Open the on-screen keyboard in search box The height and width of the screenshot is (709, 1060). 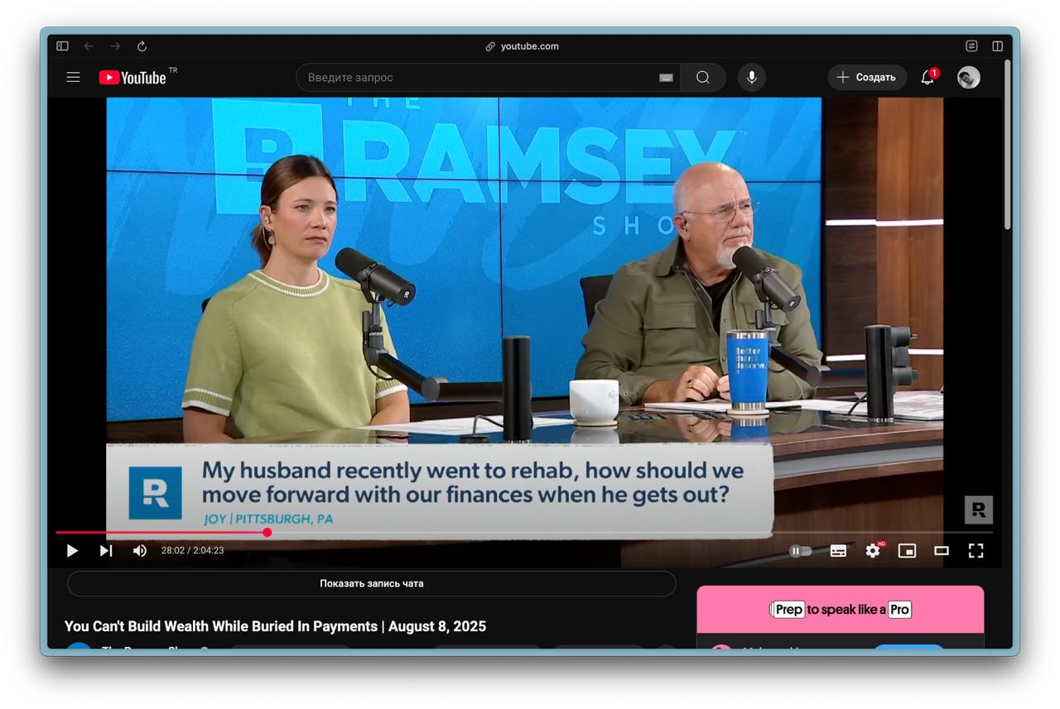click(x=666, y=78)
